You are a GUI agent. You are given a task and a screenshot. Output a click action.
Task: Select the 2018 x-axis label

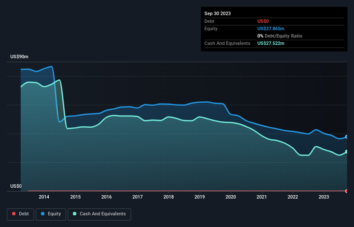click(x=169, y=197)
